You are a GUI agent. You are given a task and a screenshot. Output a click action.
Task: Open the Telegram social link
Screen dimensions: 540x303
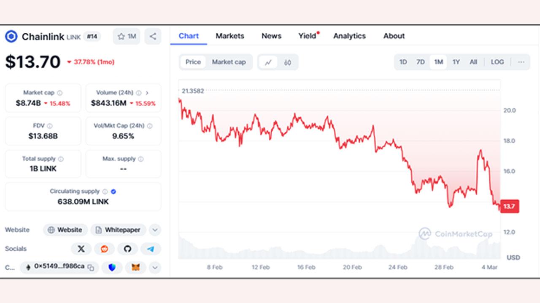pyautogui.click(x=151, y=249)
